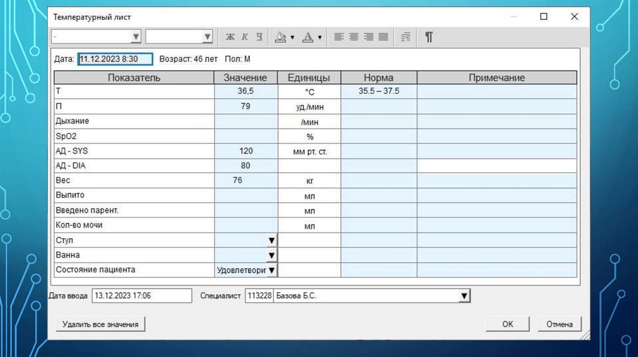The image size is (638, 357).
Task: Click the line spacing toolbar icon
Action: coord(406,37)
